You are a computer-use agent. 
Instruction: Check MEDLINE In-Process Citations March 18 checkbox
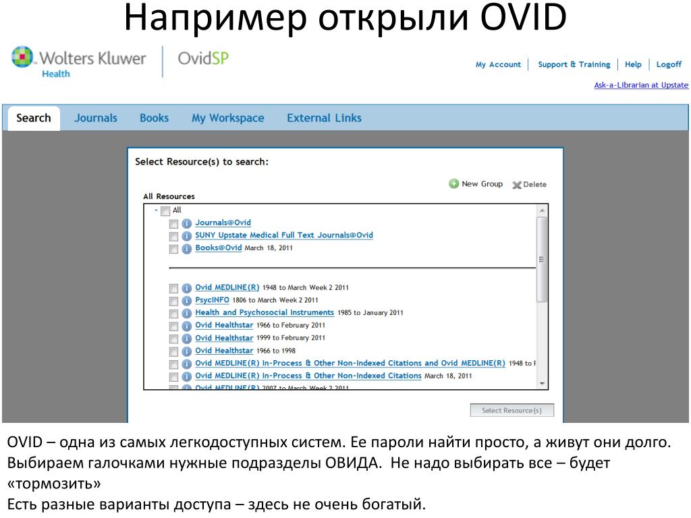click(x=173, y=376)
